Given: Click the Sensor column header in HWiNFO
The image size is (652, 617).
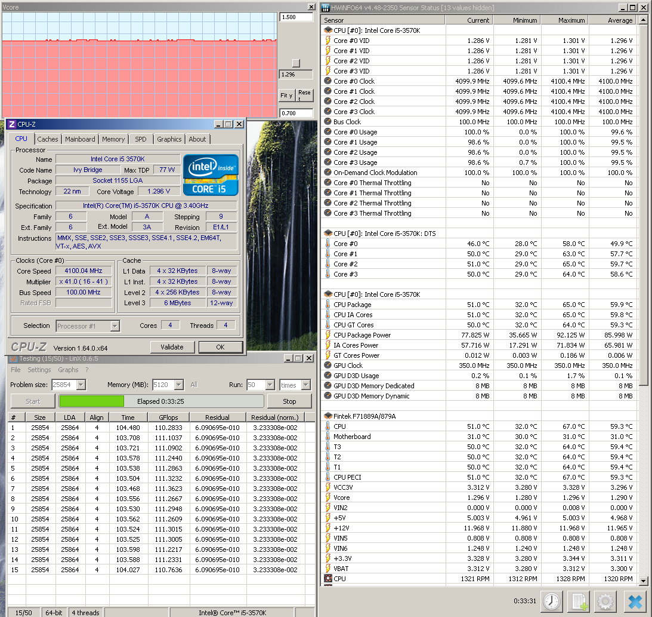Looking at the screenshot, I should coord(383,20).
